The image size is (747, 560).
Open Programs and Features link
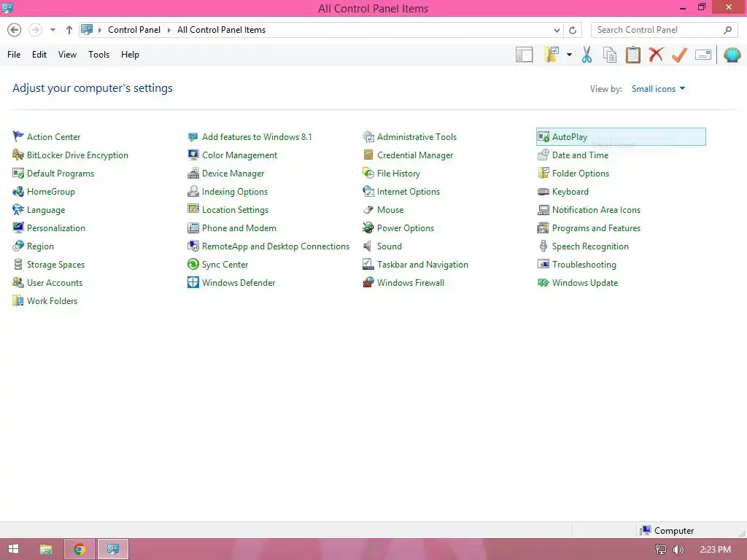click(596, 228)
